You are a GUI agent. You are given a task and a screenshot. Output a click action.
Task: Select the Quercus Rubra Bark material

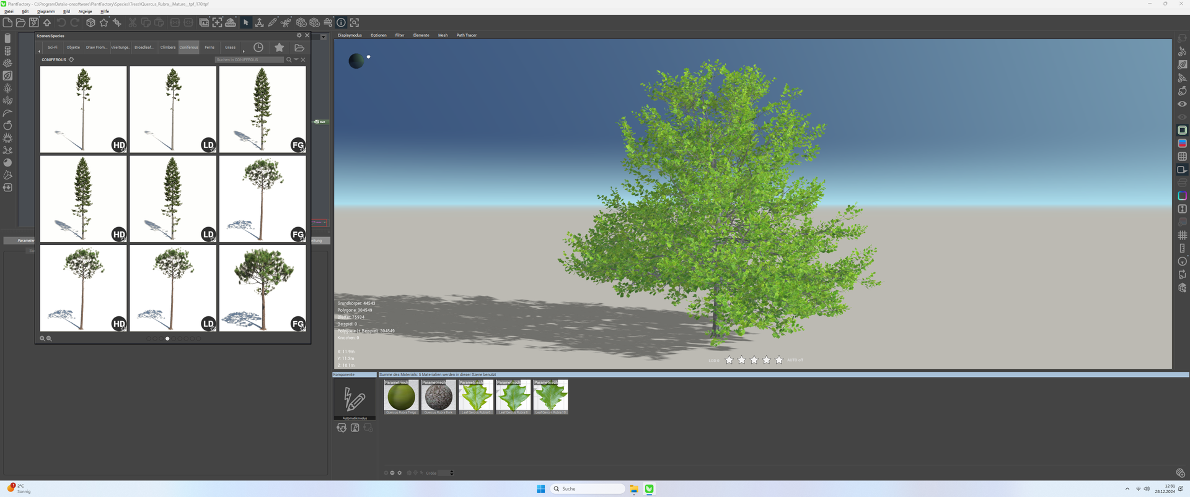[x=438, y=397]
